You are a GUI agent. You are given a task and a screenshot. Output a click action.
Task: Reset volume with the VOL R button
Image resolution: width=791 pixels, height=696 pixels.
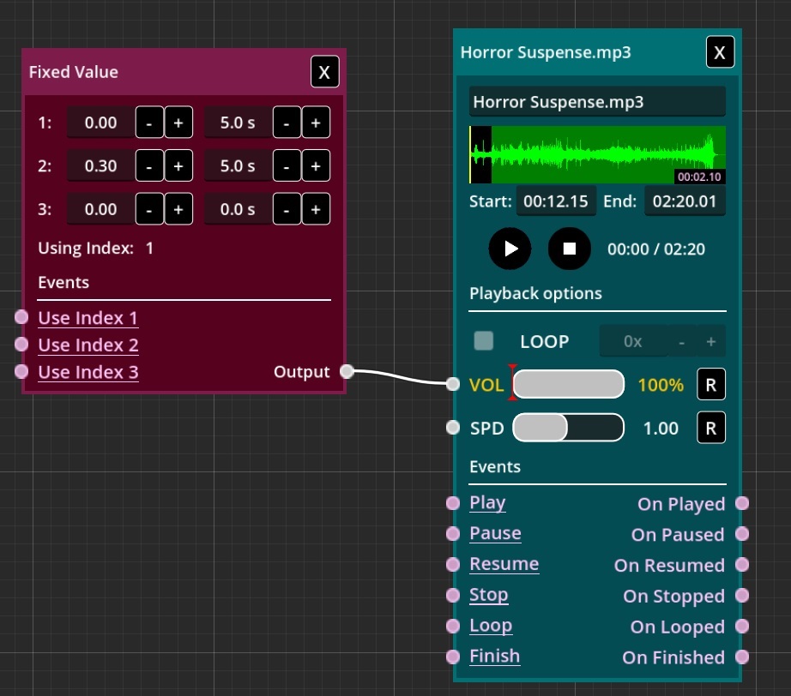point(710,385)
